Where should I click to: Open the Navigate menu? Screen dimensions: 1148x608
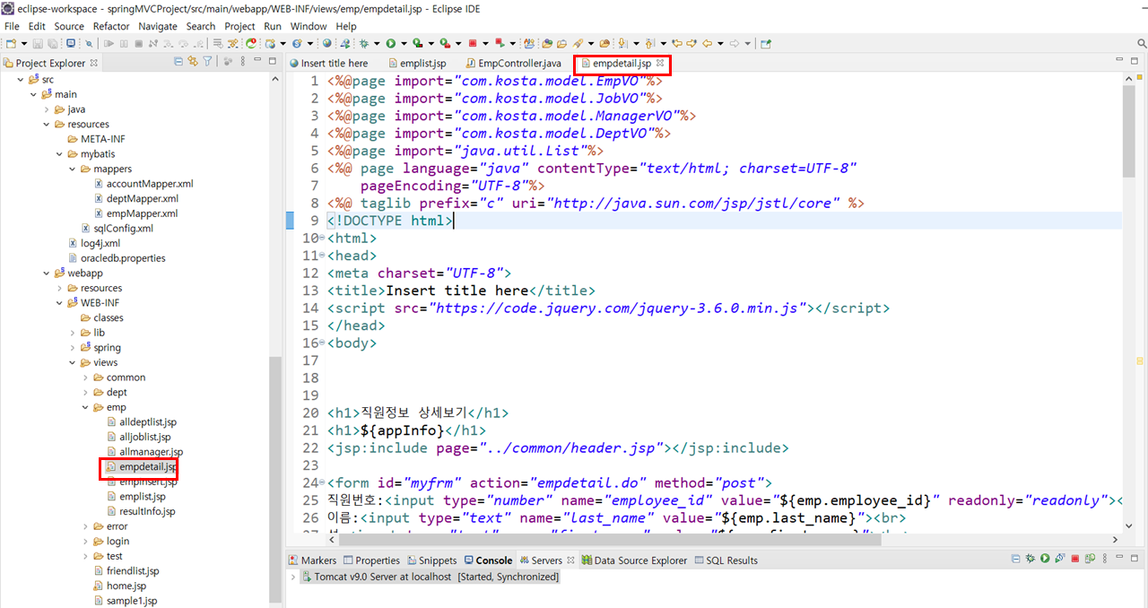tap(158, 26)
